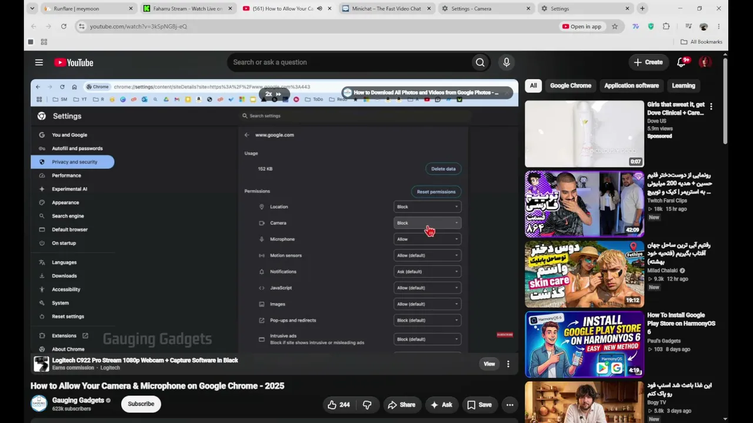Open the Create menu on YouTube
The width and height of the screenshot is (753, 423).
point(648,62)
